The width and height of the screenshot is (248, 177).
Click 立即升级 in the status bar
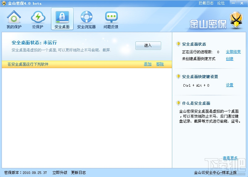[60, 172]
